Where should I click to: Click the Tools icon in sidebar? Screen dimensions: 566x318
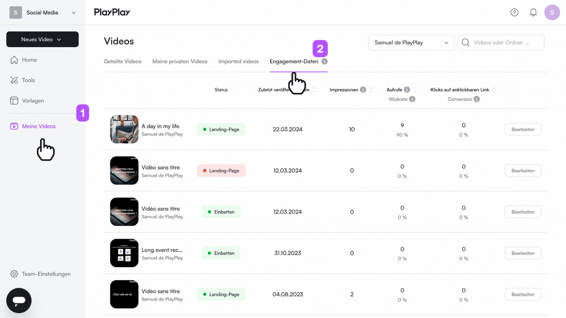click(14, 80)
